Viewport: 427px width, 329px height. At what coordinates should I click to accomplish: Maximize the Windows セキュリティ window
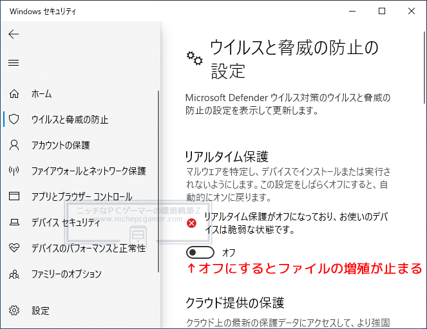tap(382, 11)
